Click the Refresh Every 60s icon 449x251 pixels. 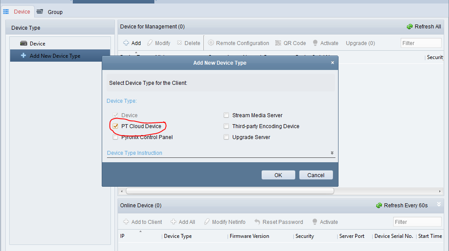click(x=379, y=205)
